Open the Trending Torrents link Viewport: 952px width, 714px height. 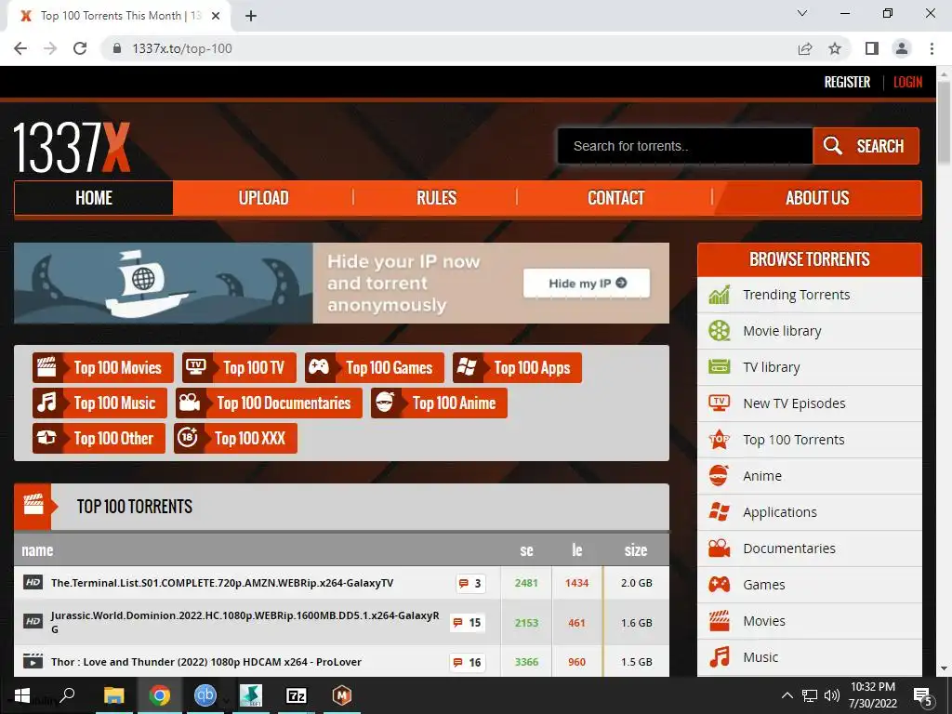796,295
